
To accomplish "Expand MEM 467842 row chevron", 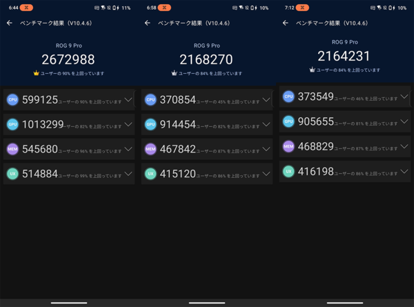I will click(x=266, y=149).
